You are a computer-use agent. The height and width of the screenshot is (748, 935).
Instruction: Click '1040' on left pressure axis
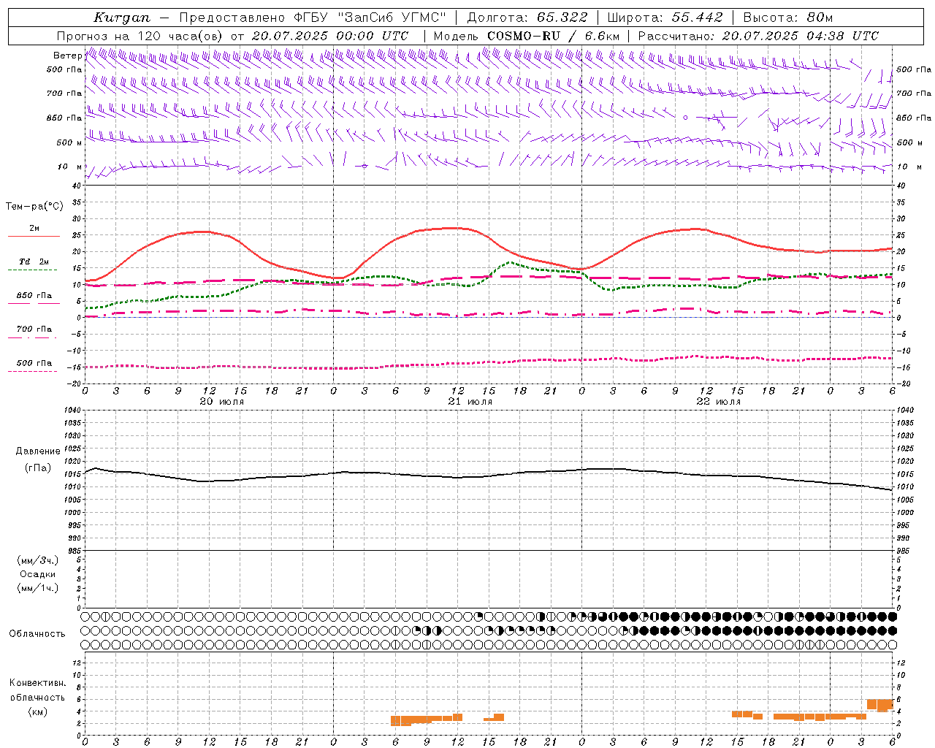pyautogui.click(x=71, y=411)
